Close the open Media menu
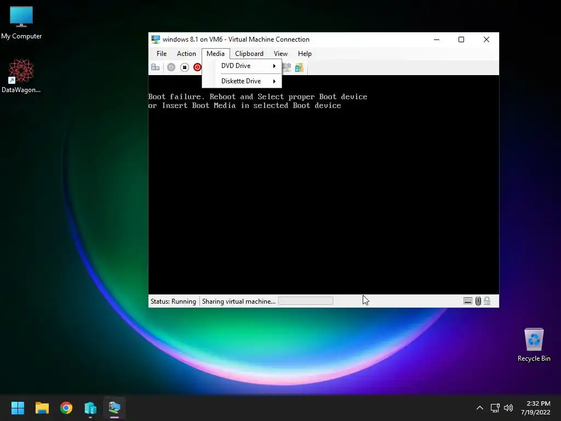Screen dimensions: 561x421 click(x=215, y=54)
